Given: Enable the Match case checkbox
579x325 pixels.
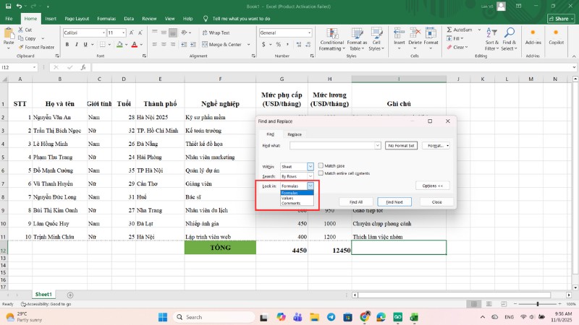Looking at the screenshot, I should coord(321,165).
